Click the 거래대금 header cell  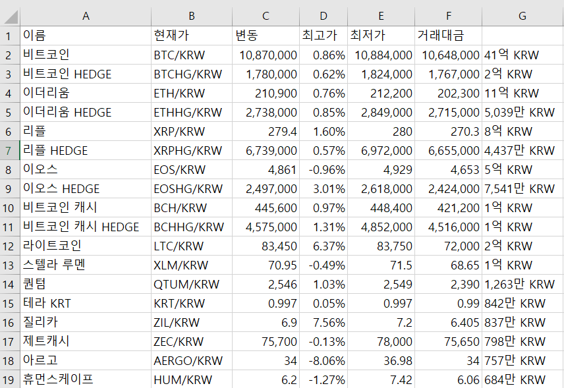coord(448,36)
